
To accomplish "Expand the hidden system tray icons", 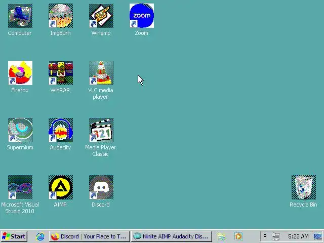I will coord(265,236).
